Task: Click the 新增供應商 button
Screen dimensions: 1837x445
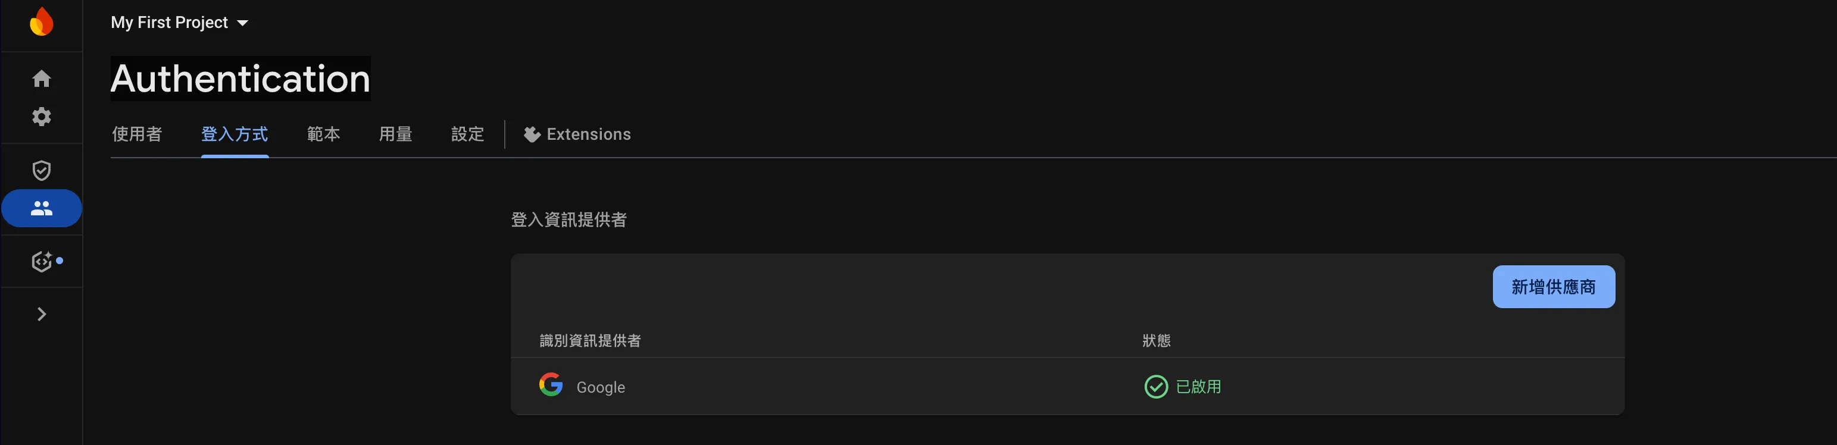Action: point(1553,287)
